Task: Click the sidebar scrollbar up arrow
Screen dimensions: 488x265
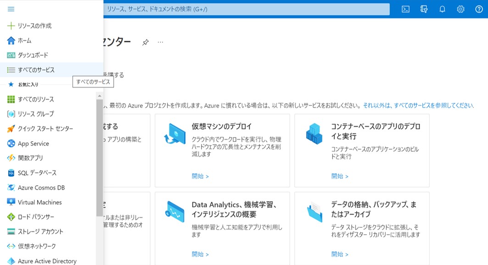Action: pos(100,96)
